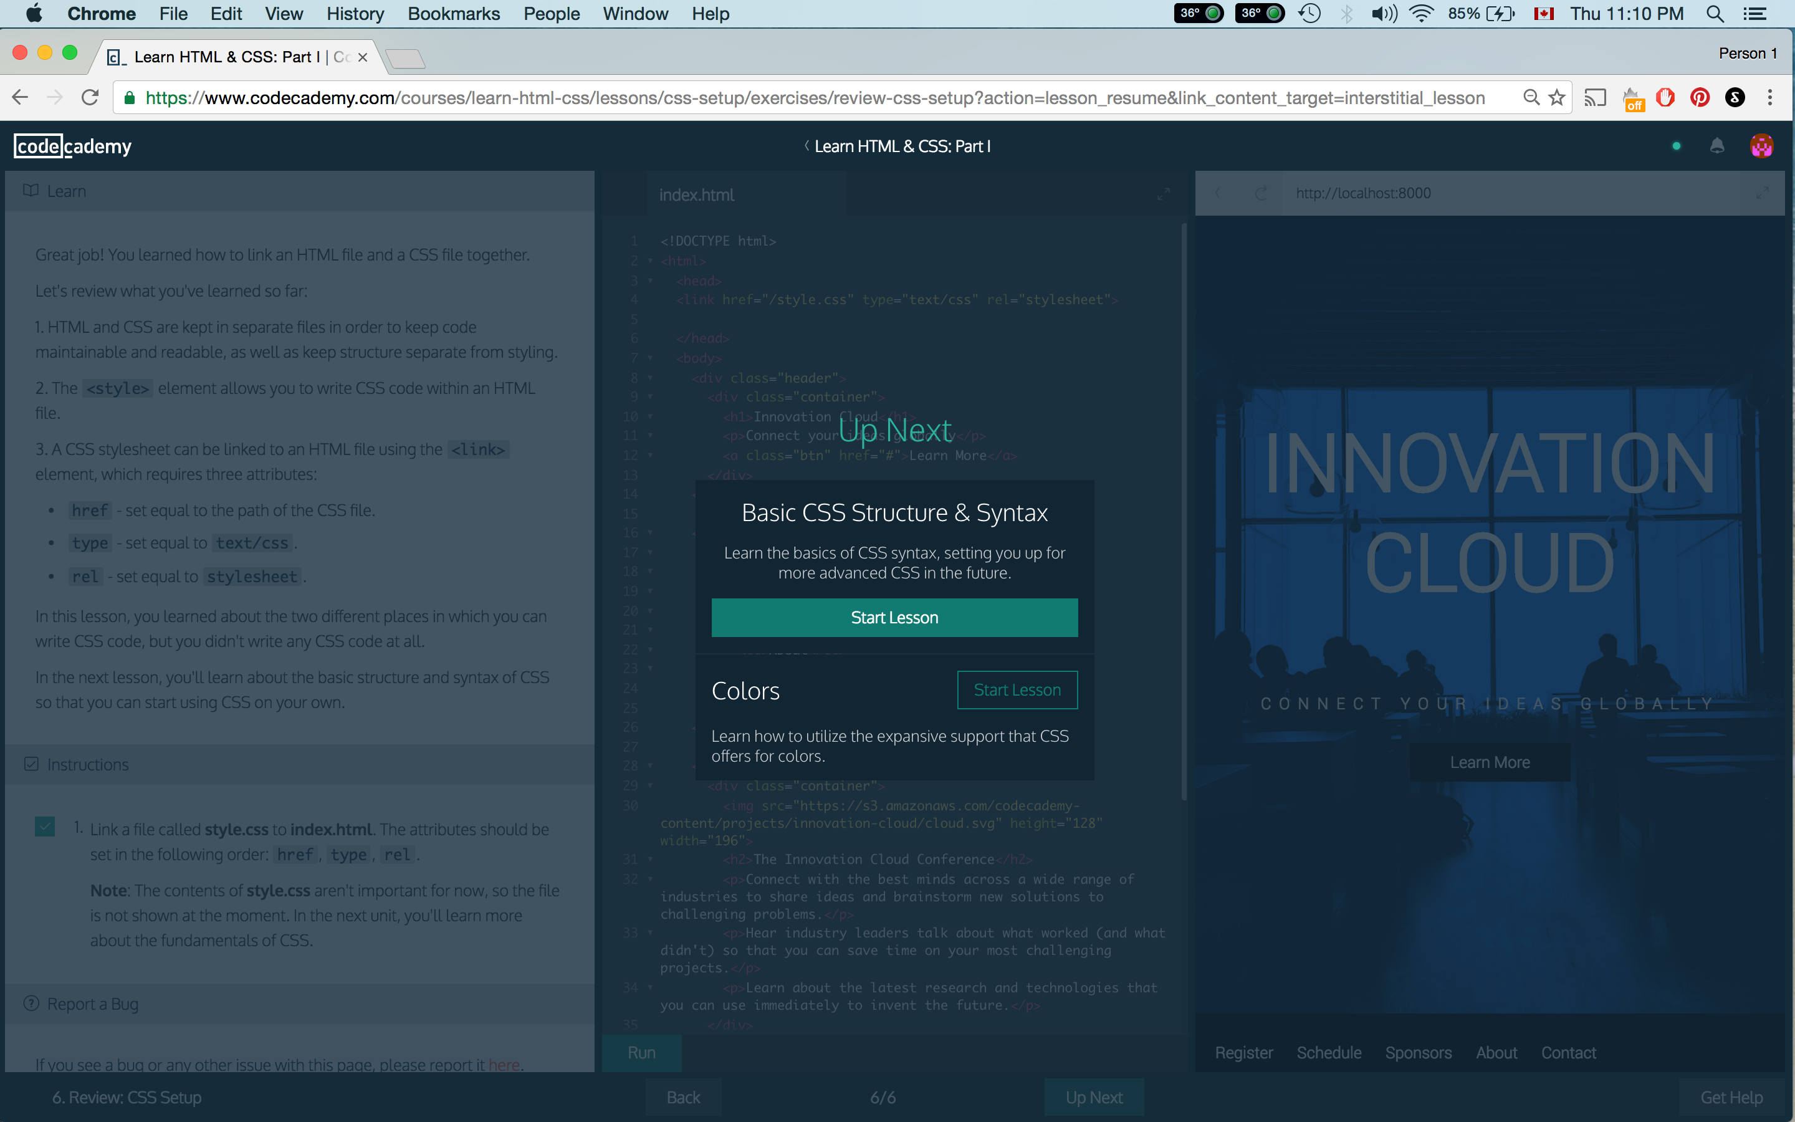Click the Chrome reload page button

tap(90, 98)
